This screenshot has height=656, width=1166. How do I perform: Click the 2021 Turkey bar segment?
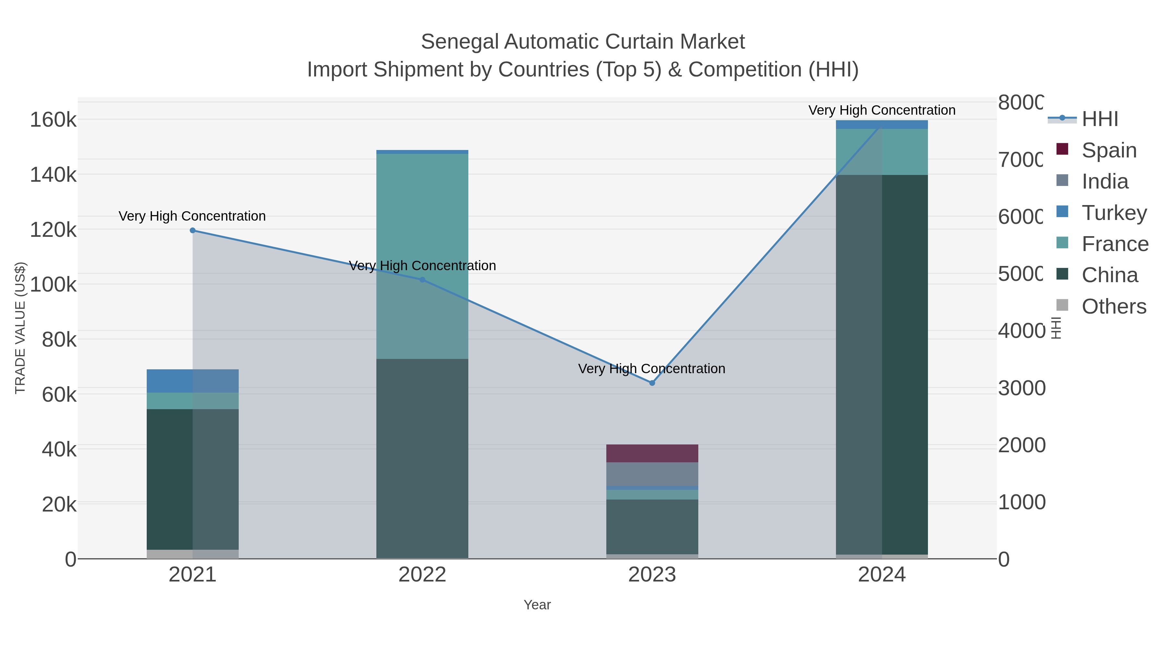tap(192, 381)
